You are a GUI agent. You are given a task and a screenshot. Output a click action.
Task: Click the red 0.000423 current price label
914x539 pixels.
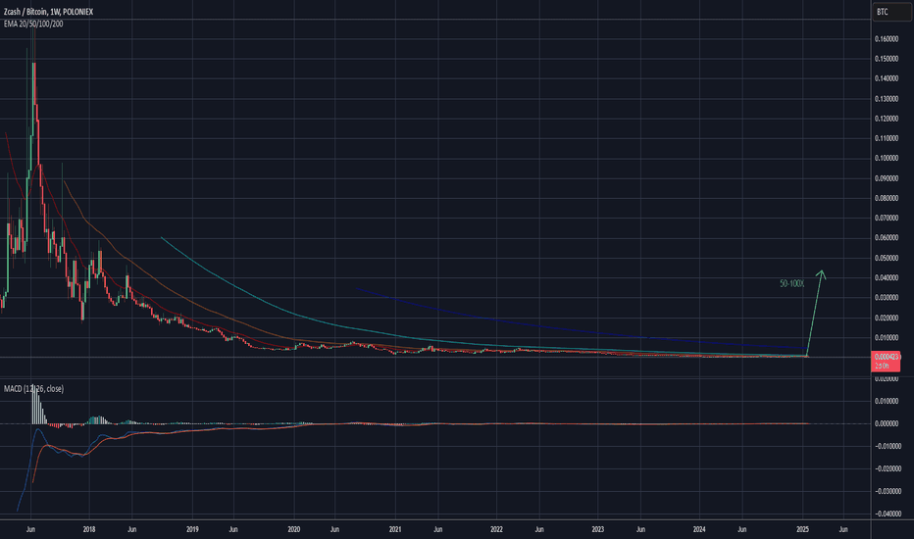tap(886, 362)
